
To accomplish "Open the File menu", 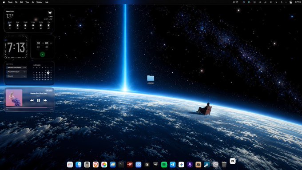I will click(16, 2).
